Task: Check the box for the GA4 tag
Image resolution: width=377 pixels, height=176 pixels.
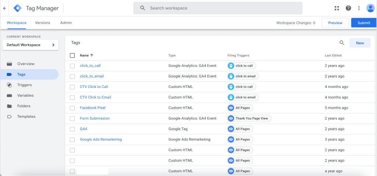Action: pos(73,129)
